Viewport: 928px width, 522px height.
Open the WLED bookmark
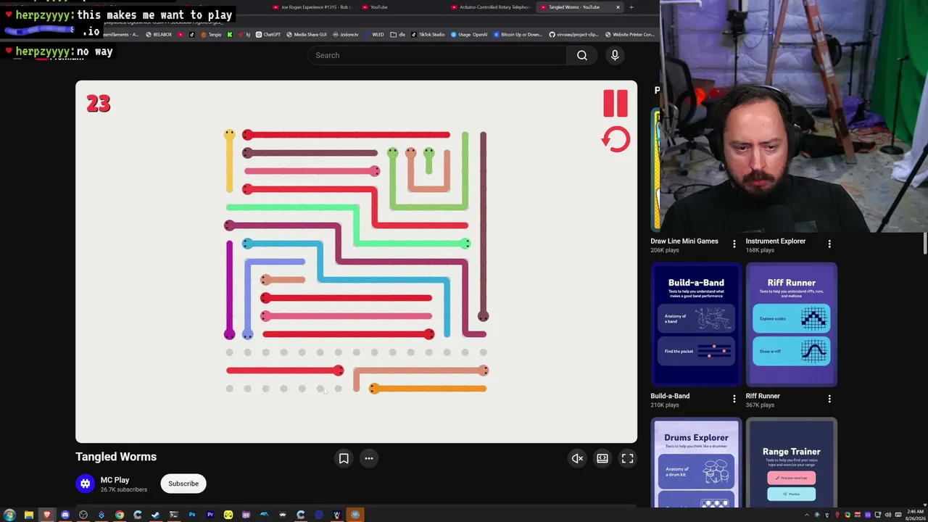(374, 34)
